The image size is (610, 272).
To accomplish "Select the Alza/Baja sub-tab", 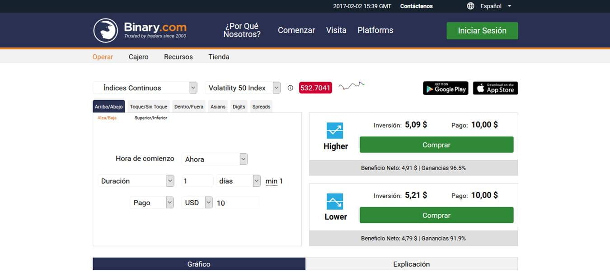I will click(x=107, y=118).
